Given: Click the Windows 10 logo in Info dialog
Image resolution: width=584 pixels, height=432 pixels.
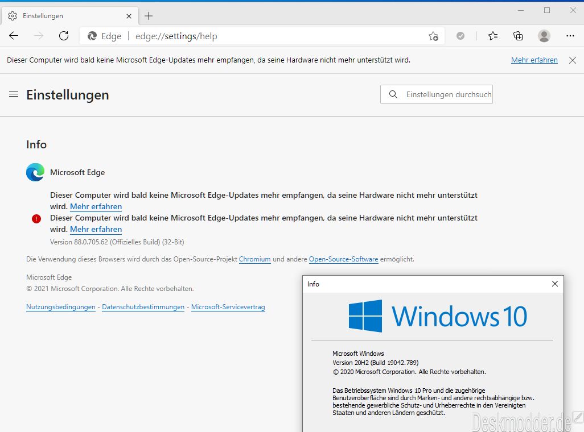Looking at the screenshot, I should pos(438,316).
